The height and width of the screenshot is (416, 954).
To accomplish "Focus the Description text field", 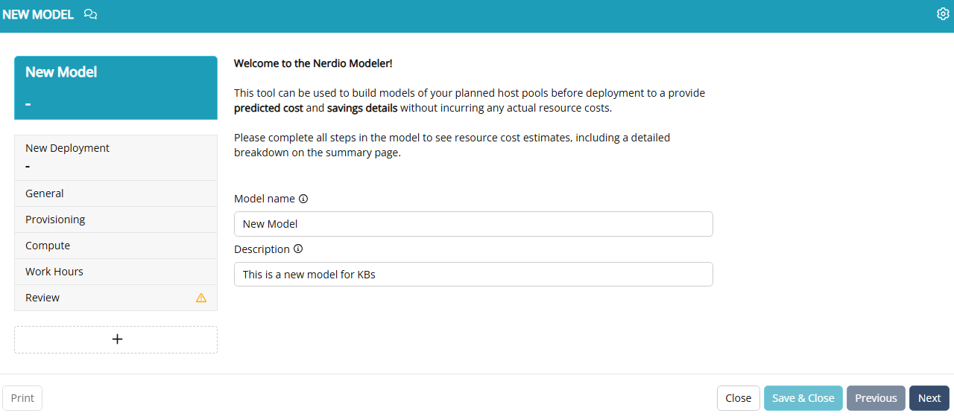I will [473, 275].
